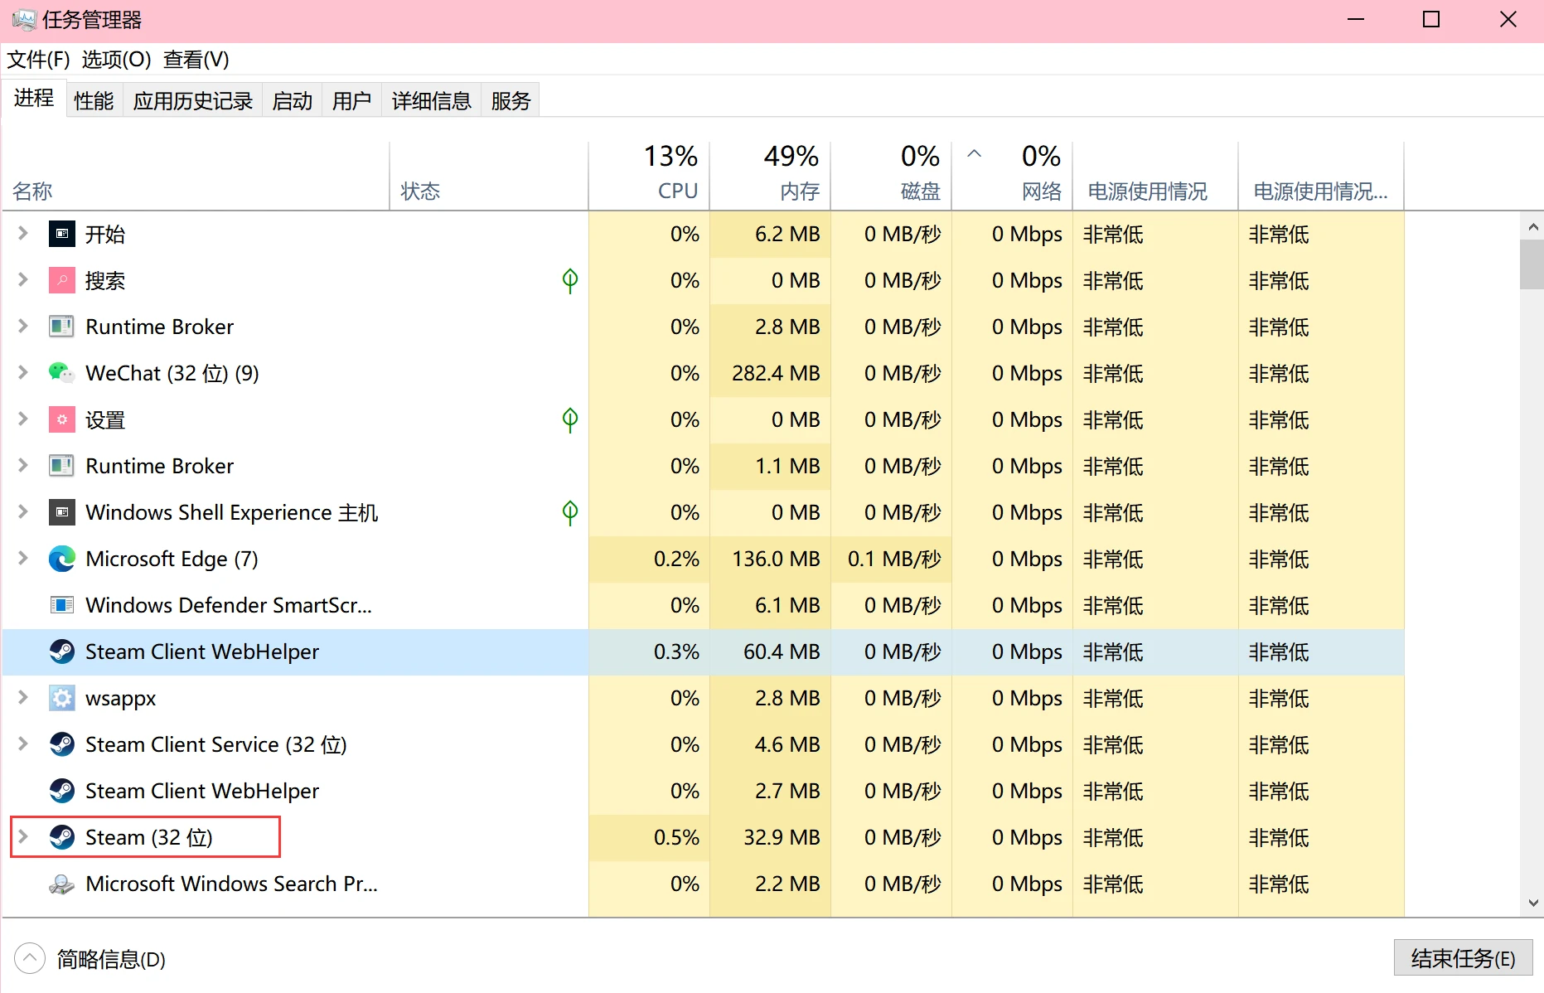The height and width of the screenshot is (993, 1544).
Task: Click the vertical scrollbar thumb
Action: (1532, 264)
